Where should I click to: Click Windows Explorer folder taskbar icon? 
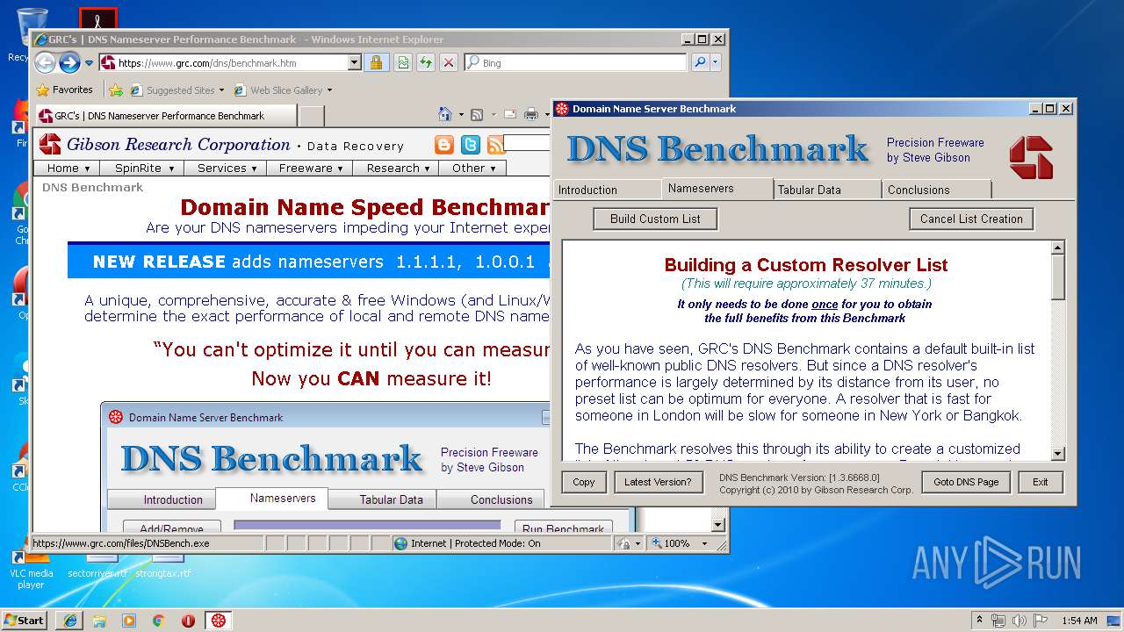coord(99,621)
